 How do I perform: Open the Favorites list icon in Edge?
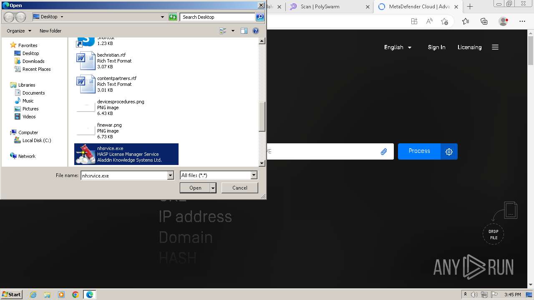pos(466,21)
